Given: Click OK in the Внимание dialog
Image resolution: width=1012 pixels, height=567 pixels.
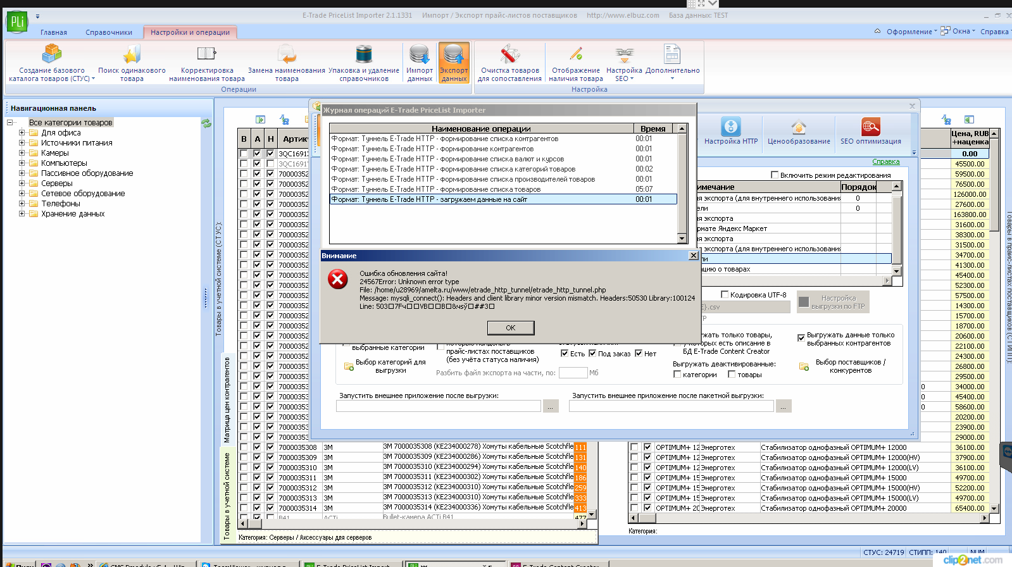Looking at the screenshot, I should (x=511, y=328).
